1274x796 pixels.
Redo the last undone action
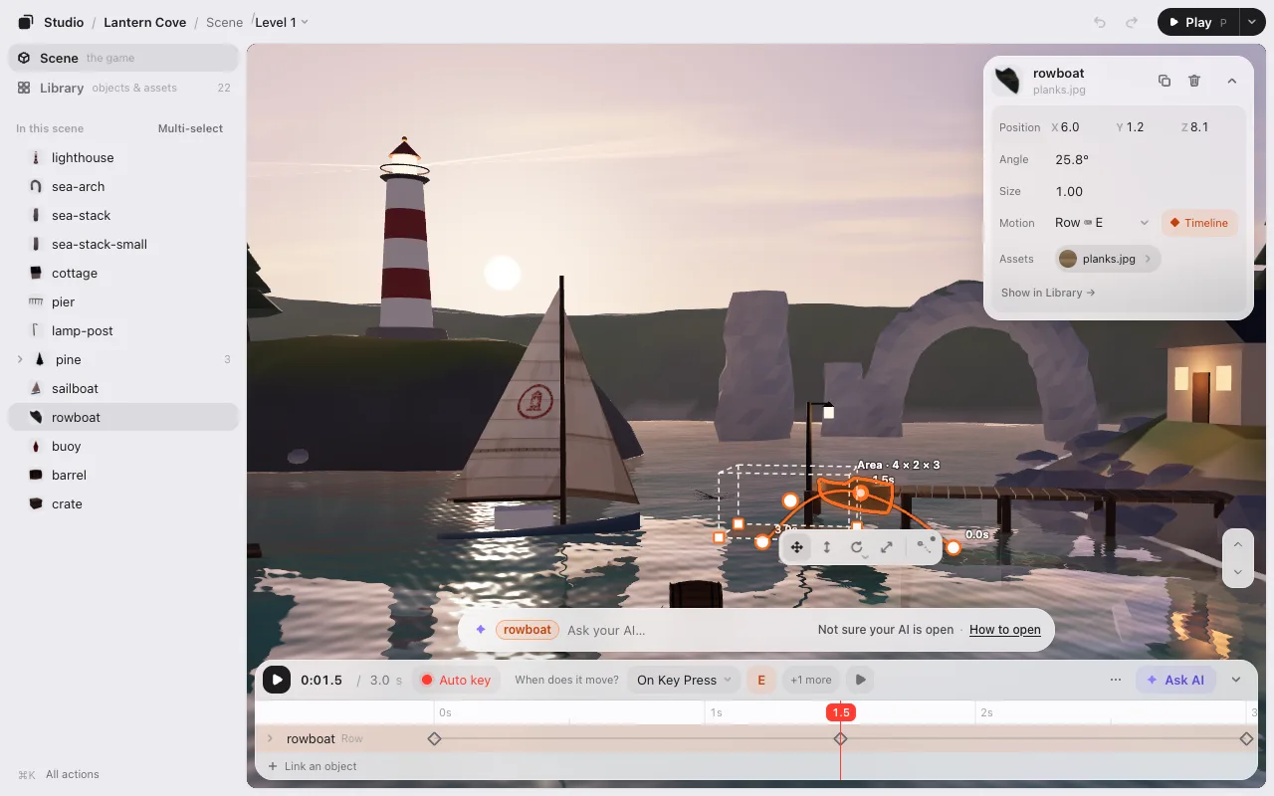tap(1132, 22)
